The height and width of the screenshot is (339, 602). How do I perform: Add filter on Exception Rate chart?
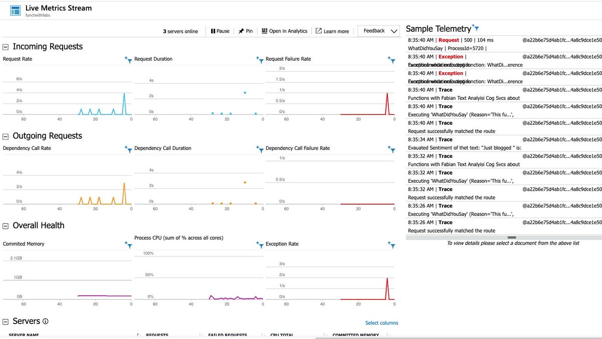click(391, 244)
